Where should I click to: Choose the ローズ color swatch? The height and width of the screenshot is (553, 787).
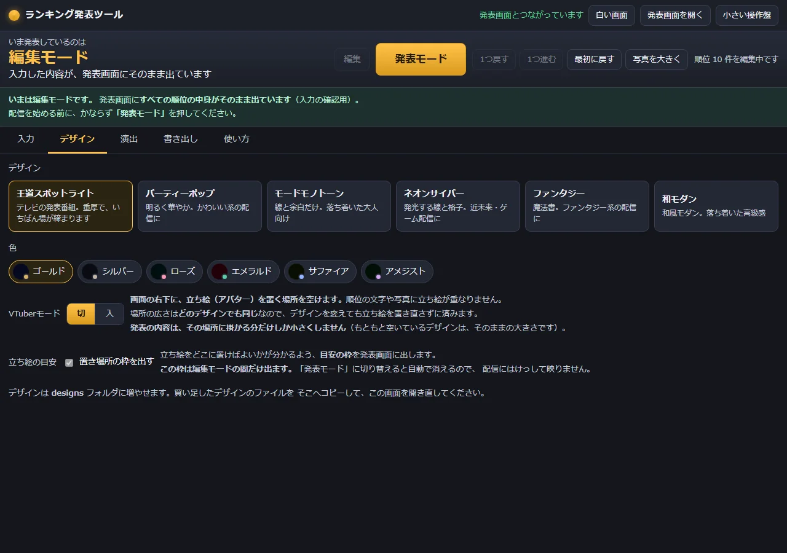[175, 272]
